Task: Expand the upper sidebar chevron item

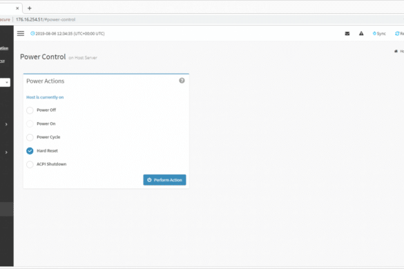Action: tap(6, 124)
